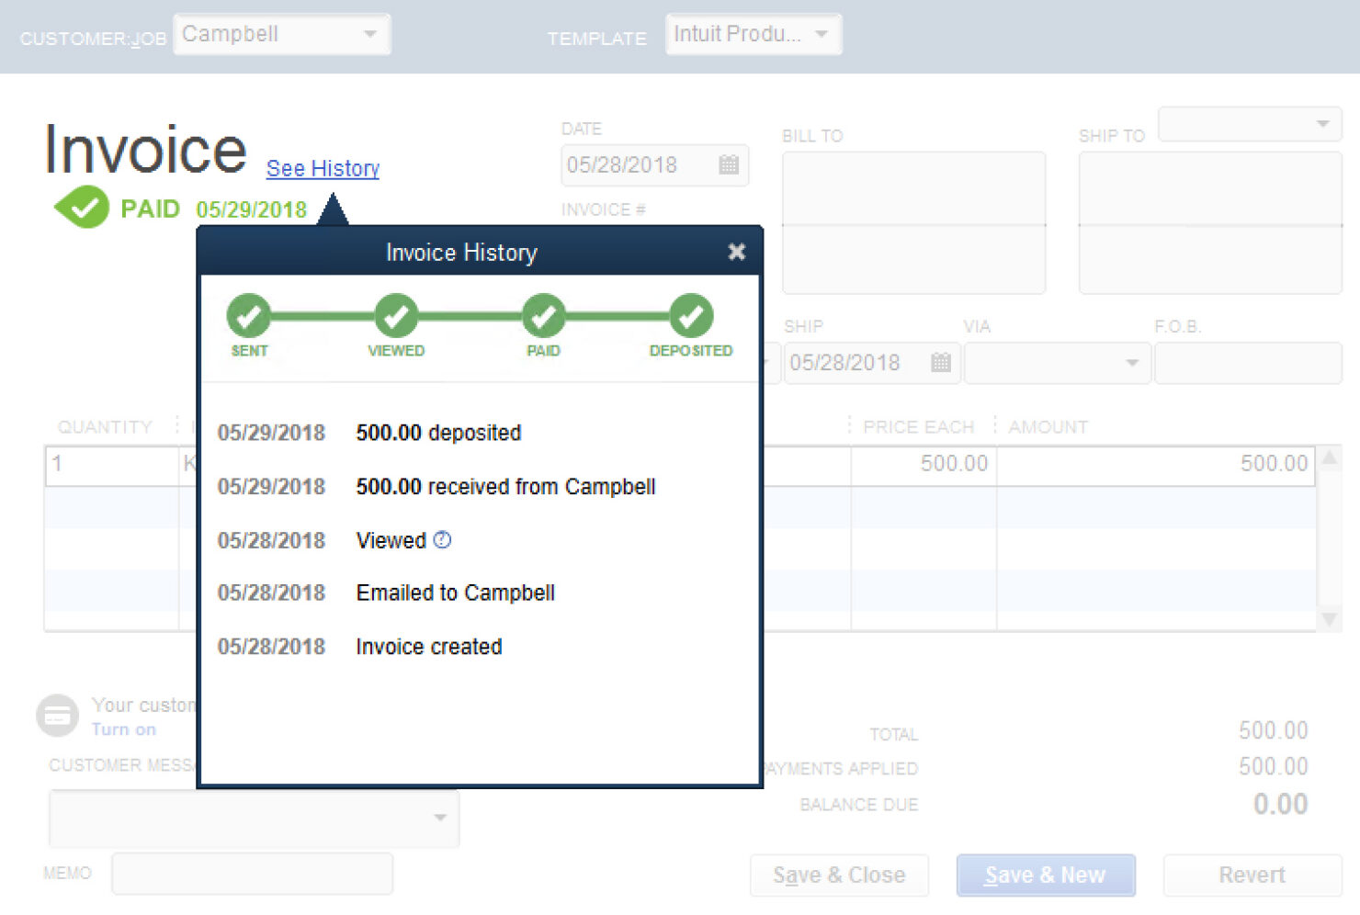Turn on online payments link

coord(123,729)
